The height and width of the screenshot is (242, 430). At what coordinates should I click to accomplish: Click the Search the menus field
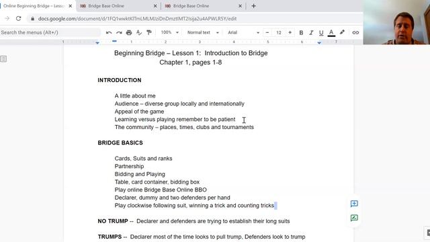[50, 32]
